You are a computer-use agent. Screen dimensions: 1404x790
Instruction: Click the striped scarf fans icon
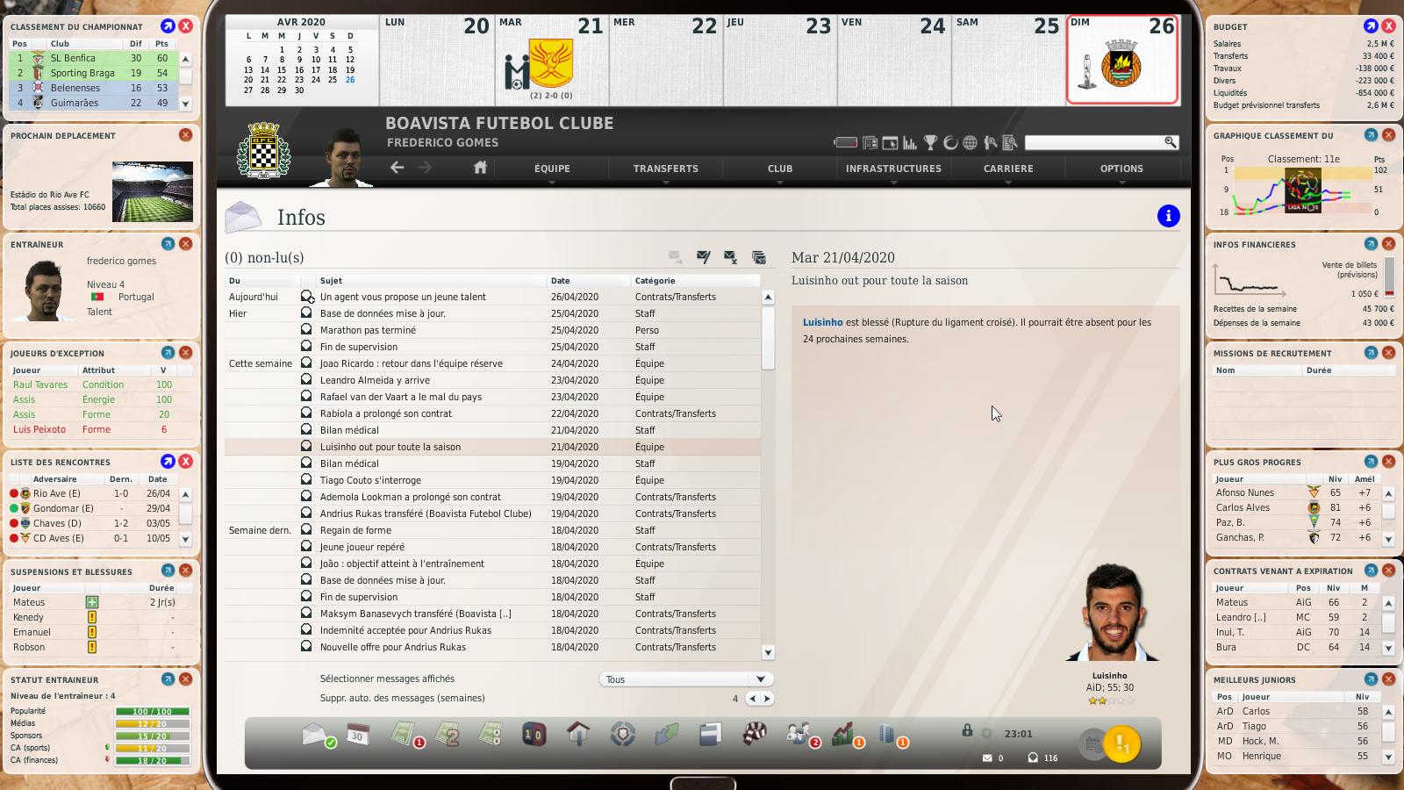tap(755, 734)
